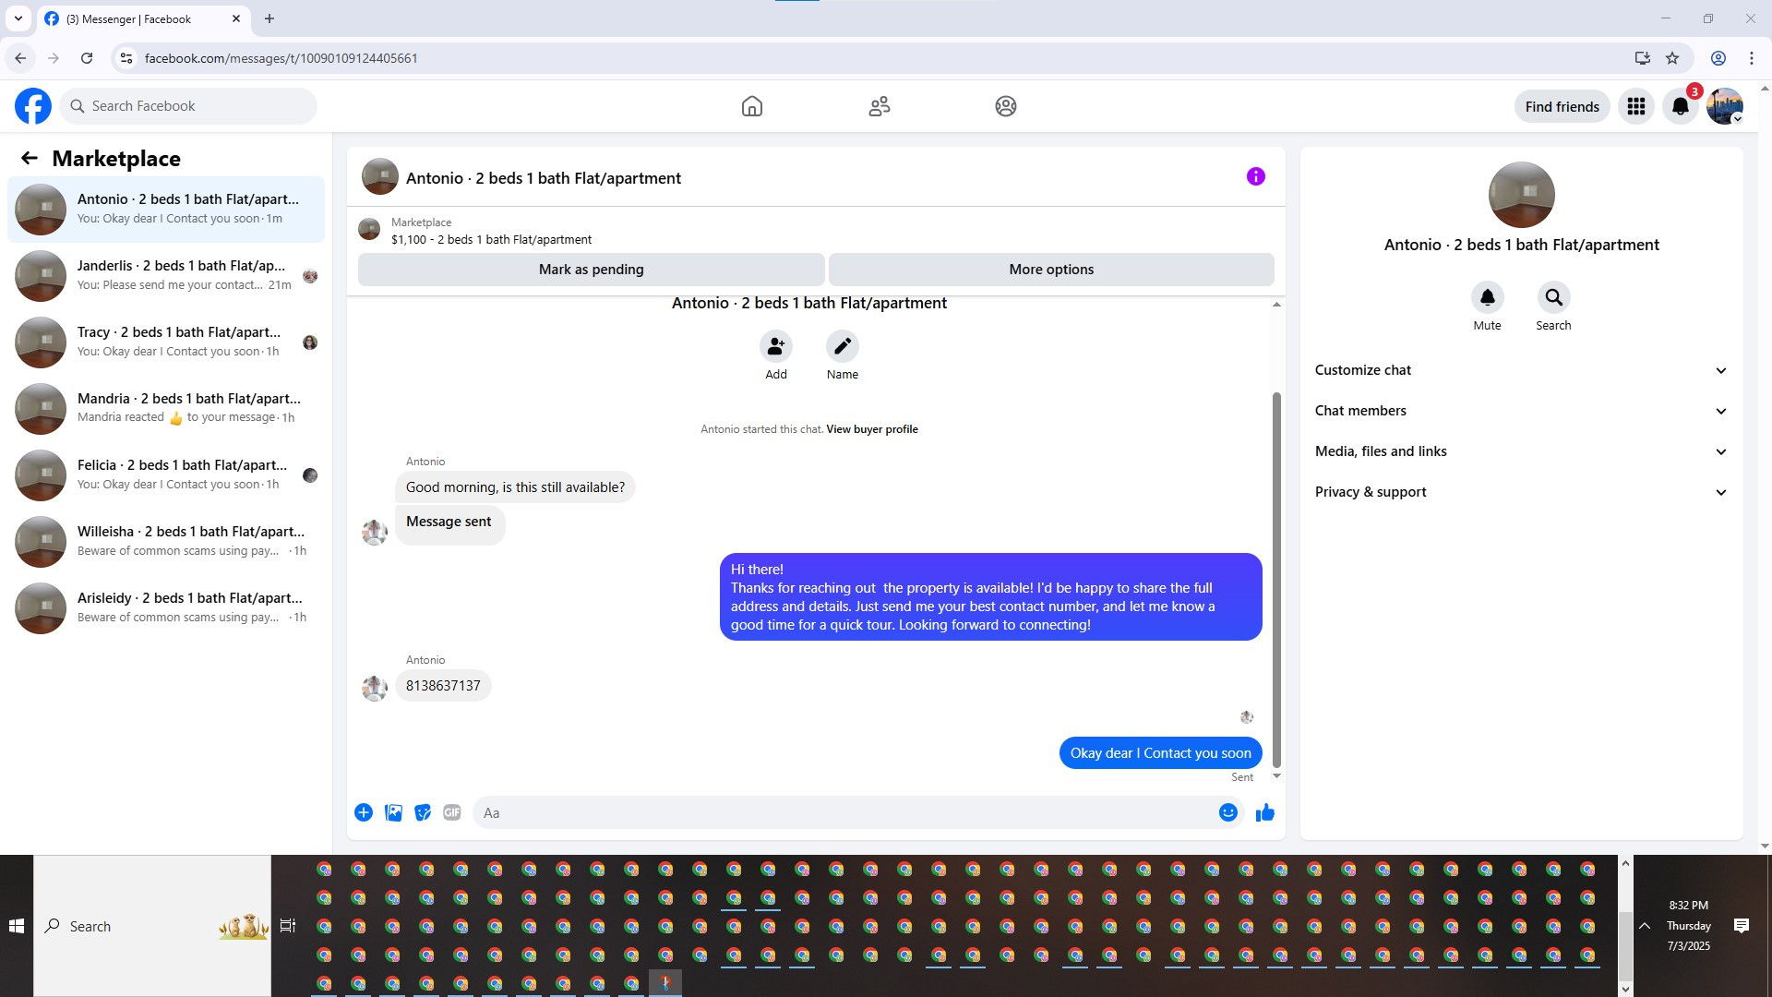
Task: Click the Aa message input field
Action: [x=844, y=812]
